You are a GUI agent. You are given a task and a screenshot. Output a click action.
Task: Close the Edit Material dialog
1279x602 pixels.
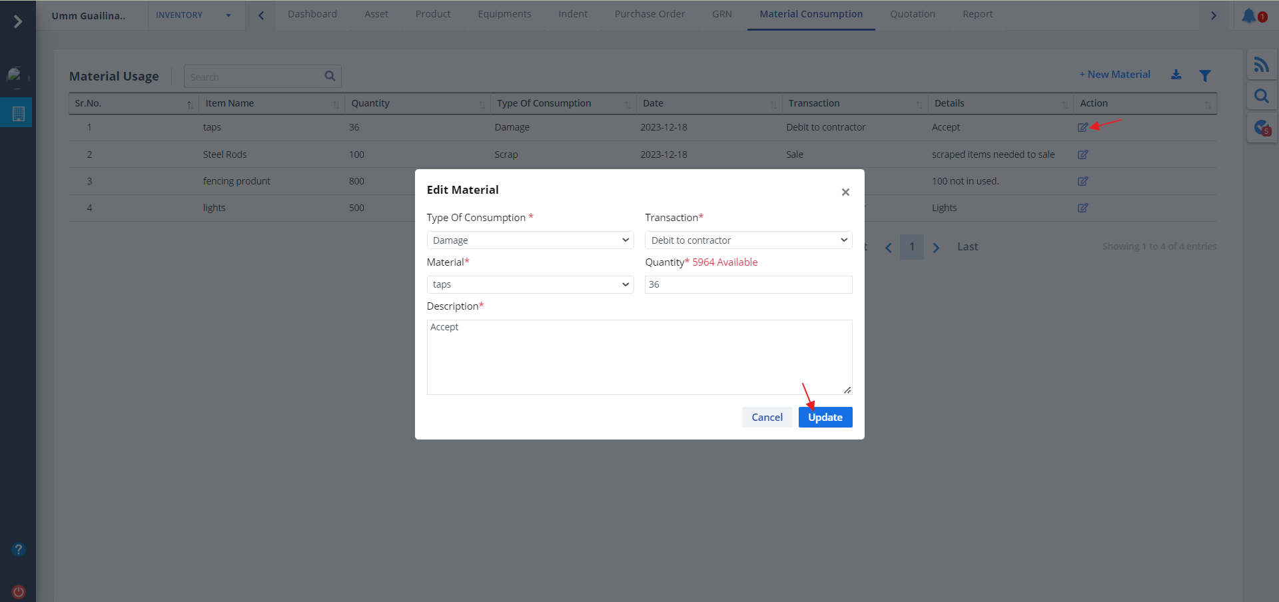[x=845, y=192]
